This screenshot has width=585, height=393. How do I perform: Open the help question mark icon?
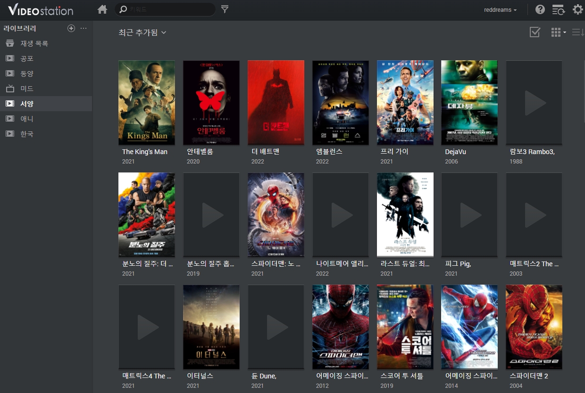pyautogui.click(x=540, y=9)
